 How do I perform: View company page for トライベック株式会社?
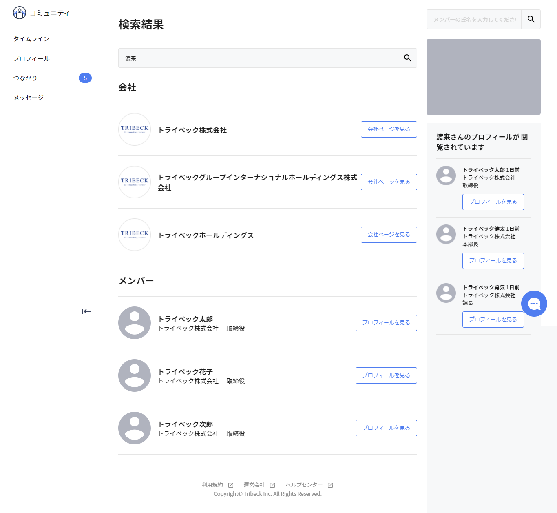click(x=389, y=129)
